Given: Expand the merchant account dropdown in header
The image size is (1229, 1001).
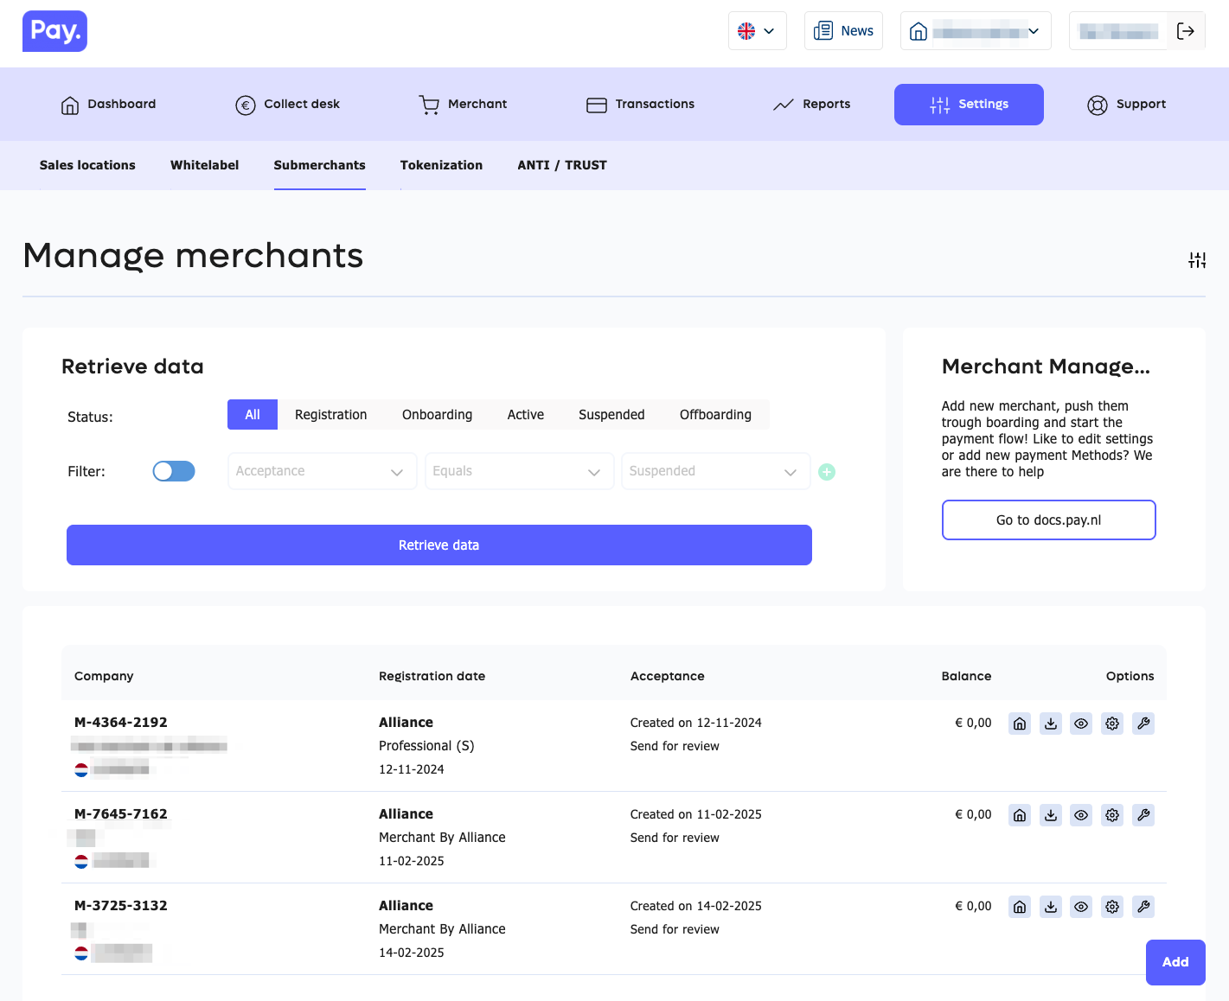Looking at the screenshot, I should click(x=976, y=31).
